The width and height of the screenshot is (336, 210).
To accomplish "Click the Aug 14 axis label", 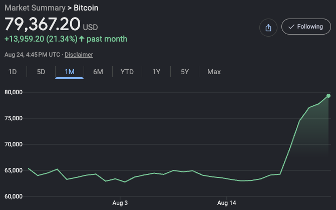I will click(226, 202).
